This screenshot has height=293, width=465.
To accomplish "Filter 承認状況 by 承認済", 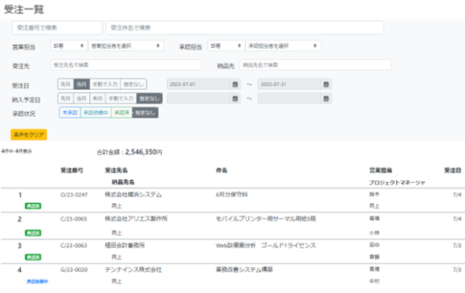I will click(x=122, y=112).
